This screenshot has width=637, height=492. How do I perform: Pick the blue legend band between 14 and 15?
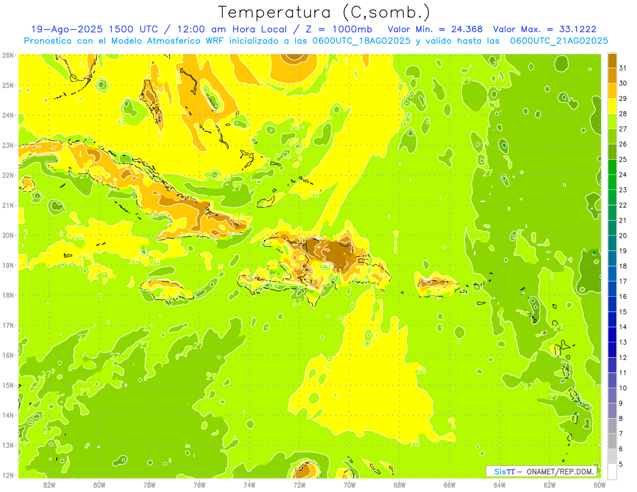coord(612,320)
